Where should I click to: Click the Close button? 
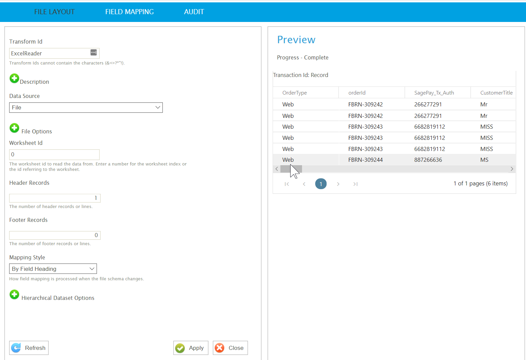click(230, 348)
